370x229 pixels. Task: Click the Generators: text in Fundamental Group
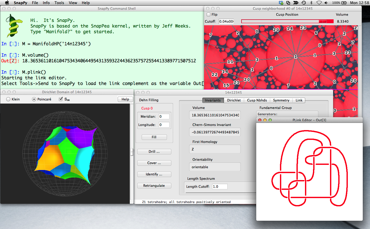tap(268, 114)
